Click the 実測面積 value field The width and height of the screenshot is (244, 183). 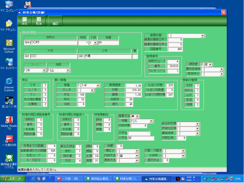pyautogui.click(x=133, y=85)
